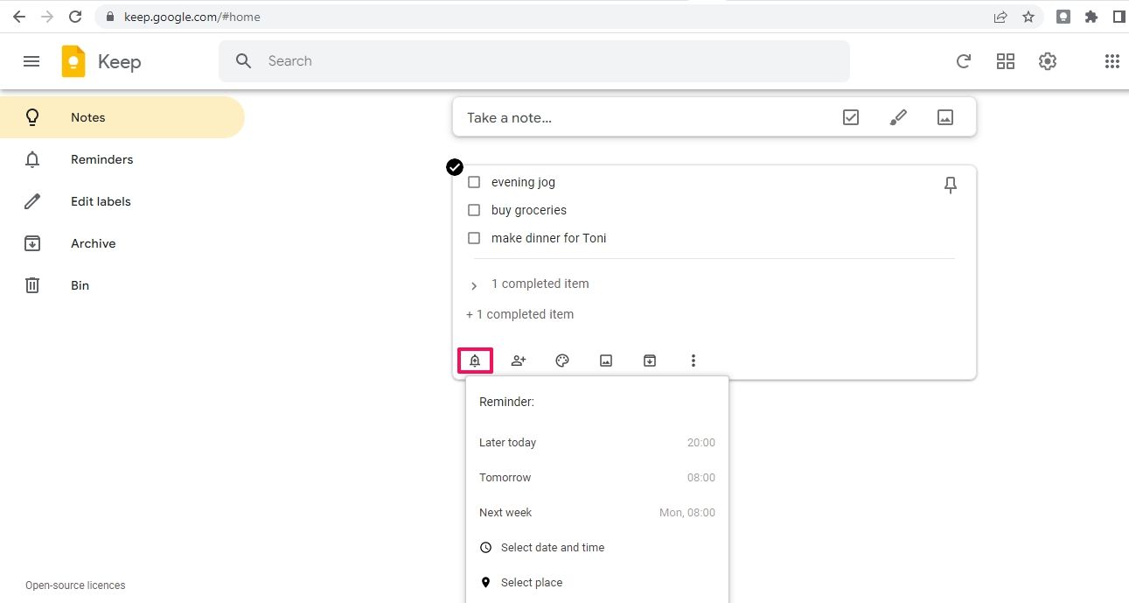Image resolution: width=1129 pixels, height=603 pixels.
Task: Pin the note using the pin icon
Action: (951, 185)
